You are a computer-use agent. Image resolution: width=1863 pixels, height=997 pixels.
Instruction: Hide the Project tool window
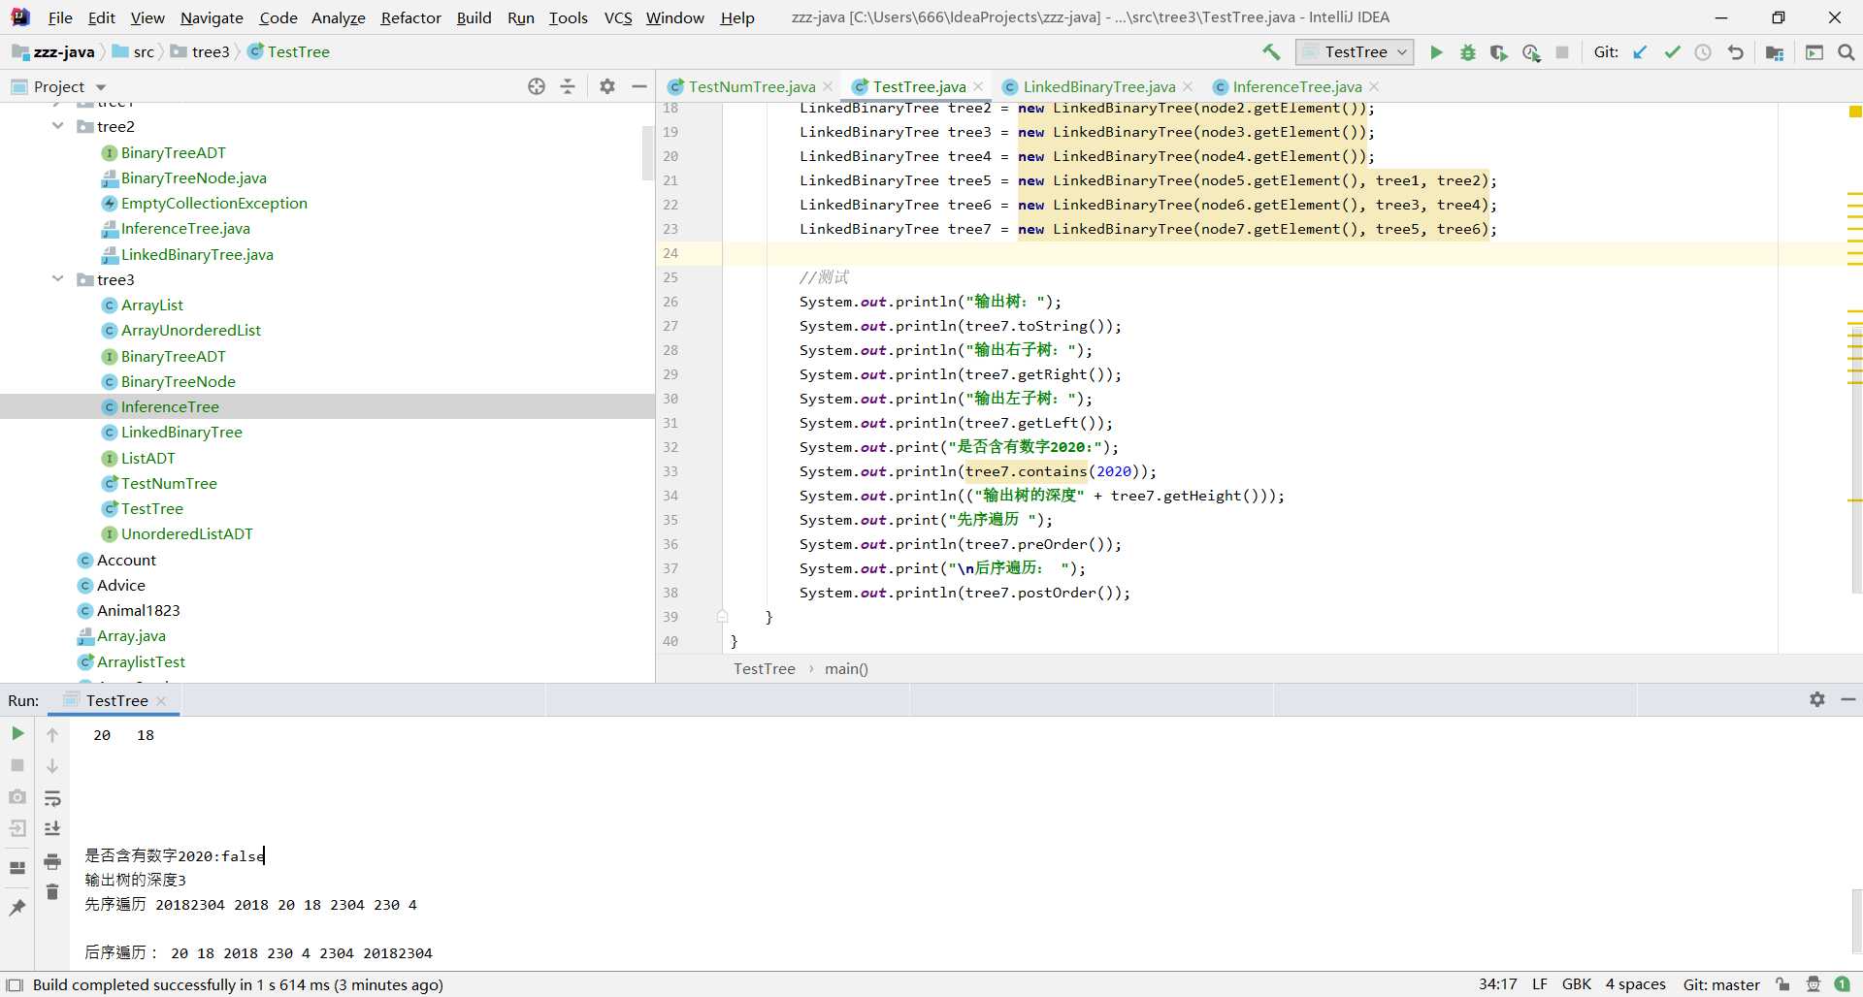tap(639, 86)
